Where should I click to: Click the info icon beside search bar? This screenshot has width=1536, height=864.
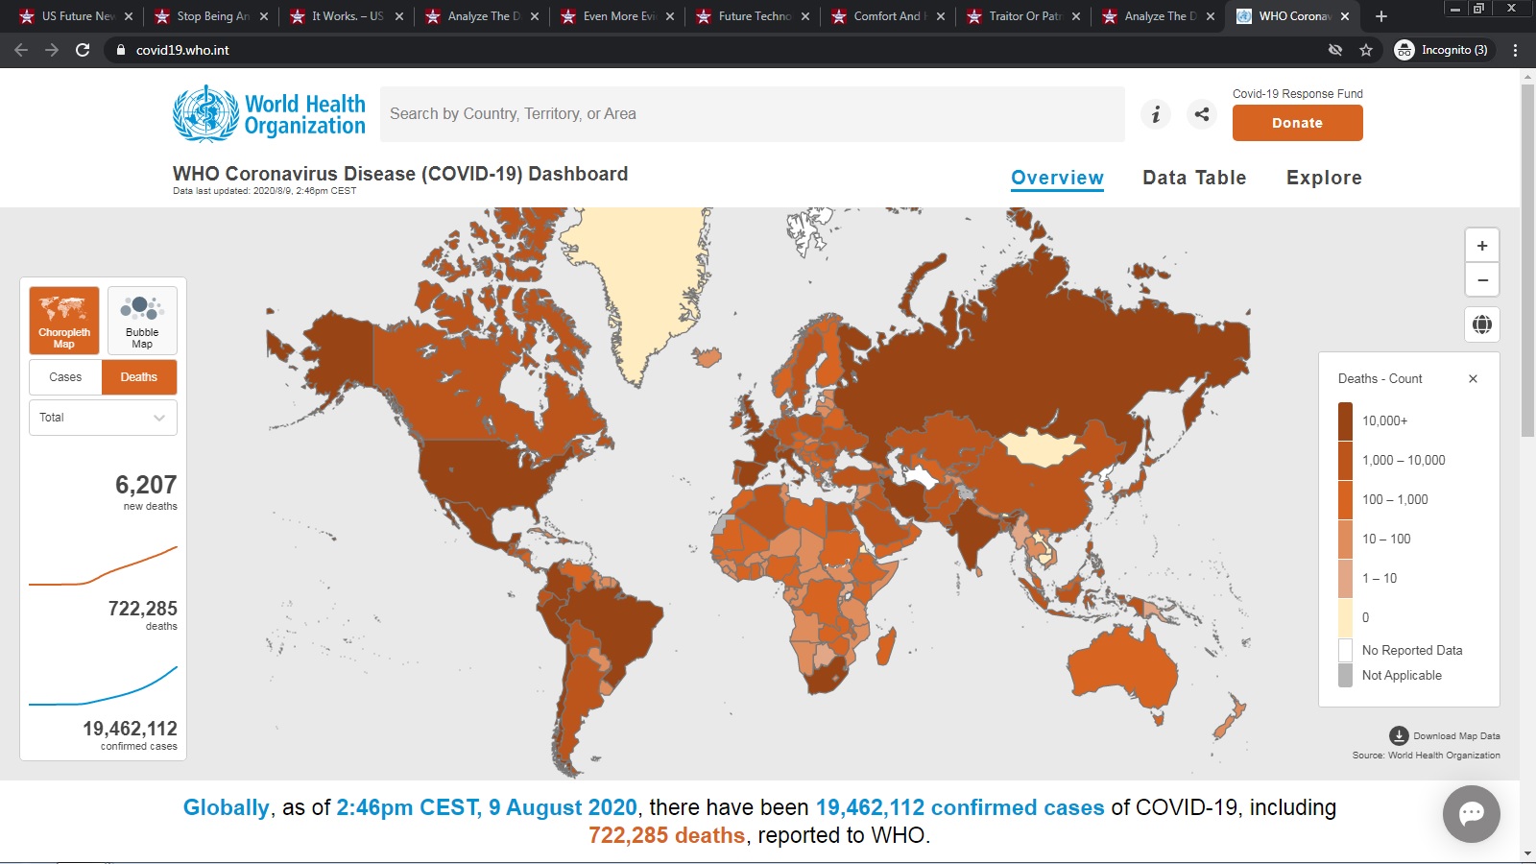tap(1156, 114)
